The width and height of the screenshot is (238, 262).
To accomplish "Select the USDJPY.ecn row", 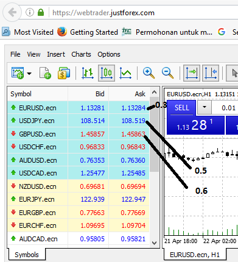I will [79, 121].
